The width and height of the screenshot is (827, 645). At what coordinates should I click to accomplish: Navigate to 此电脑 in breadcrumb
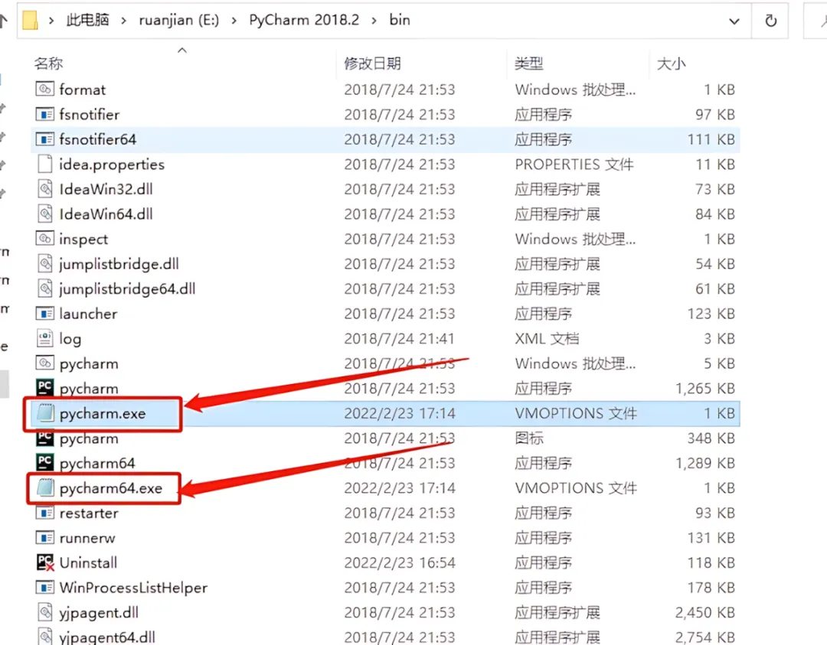(x=87, y=20)
